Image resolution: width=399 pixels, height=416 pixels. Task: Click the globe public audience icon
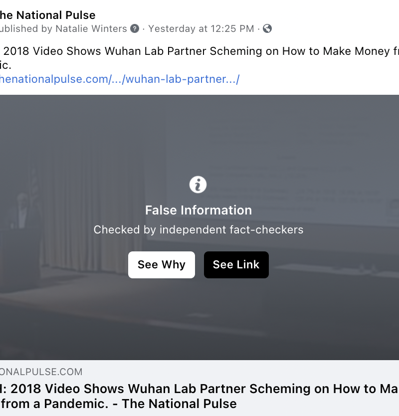pos(267,28)
